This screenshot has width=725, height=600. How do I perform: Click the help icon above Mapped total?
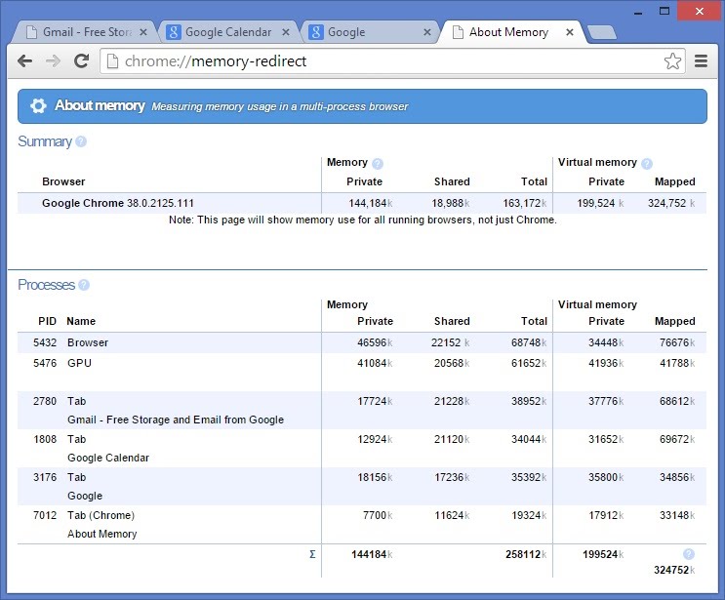pyautogui.click(x=689, y=554)
